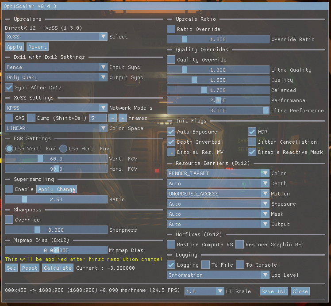The width and height of the screenshot is (331, 306).
Task: Toggle Sync After Dx12 checkbox
Action: click(x=9, y=88)
